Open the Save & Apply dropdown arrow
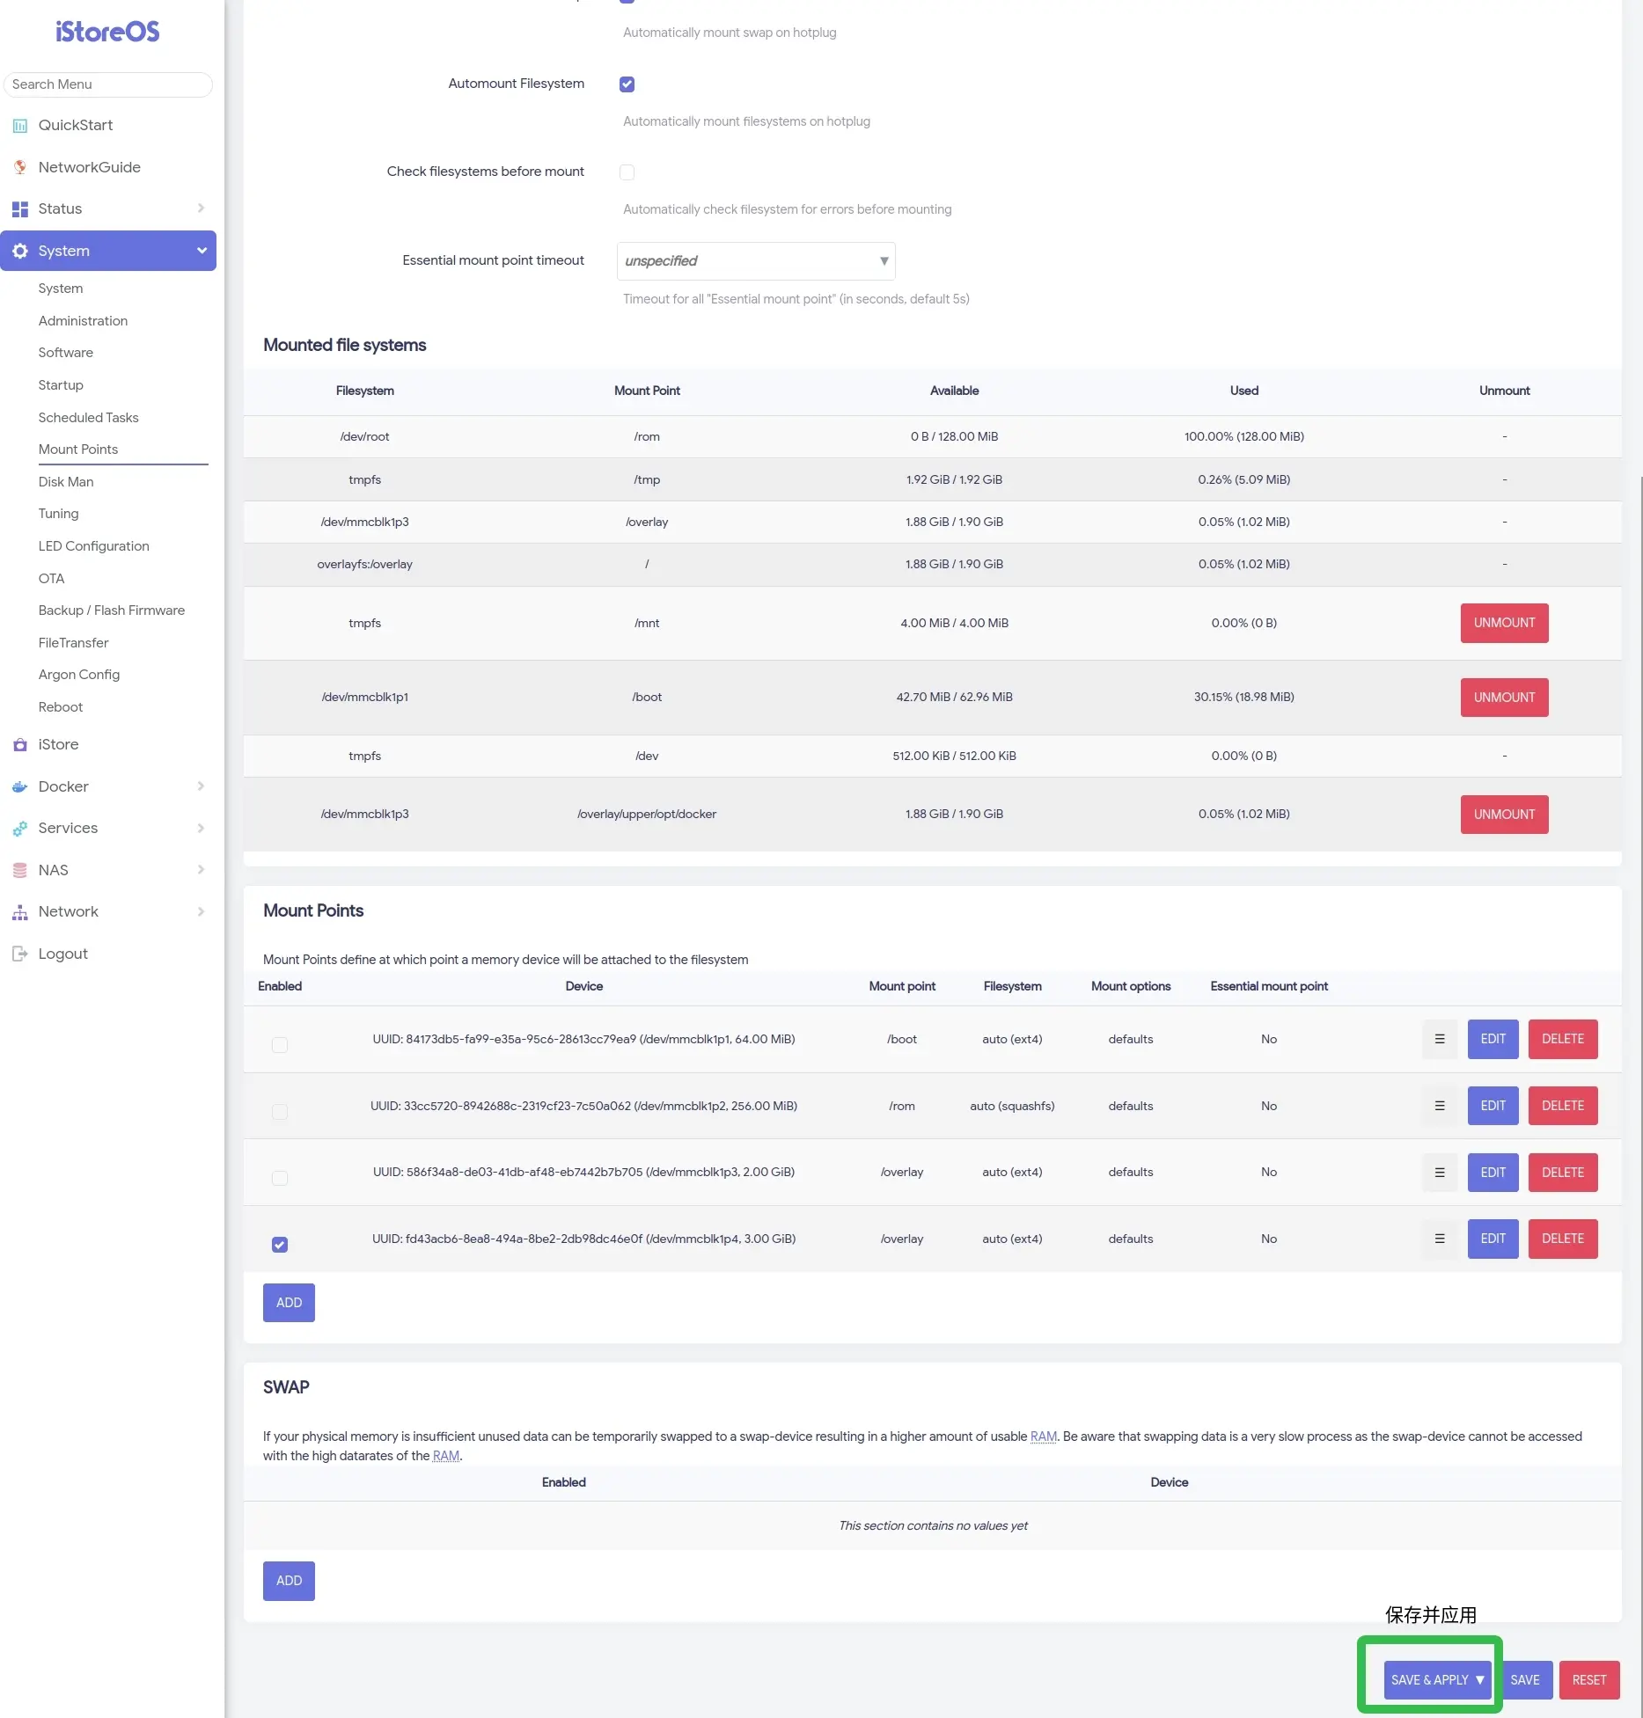This screenshot has height=1718, width=1643. pos(1480,1680)
